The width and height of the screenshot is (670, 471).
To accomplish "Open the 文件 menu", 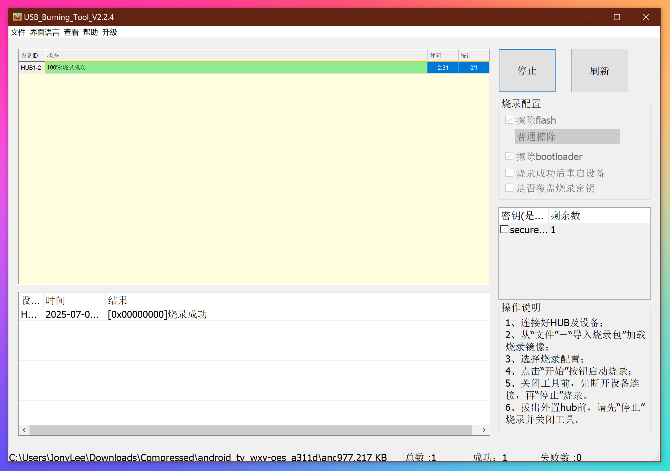I will pos(18,32).
